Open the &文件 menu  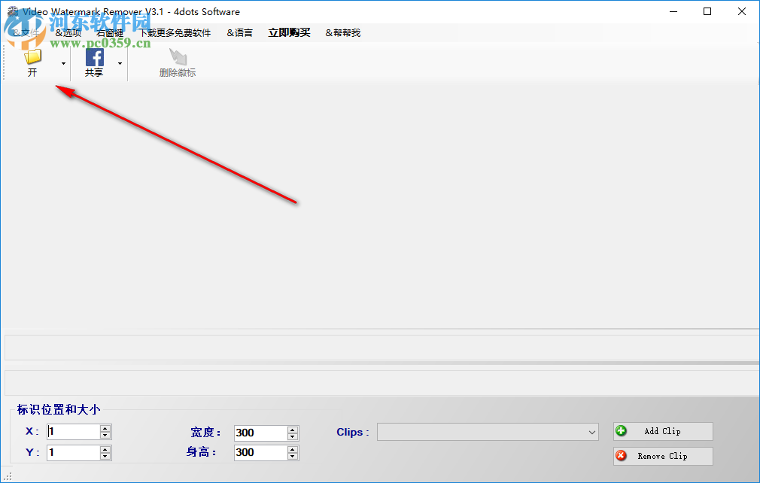[x=27, y=32]
